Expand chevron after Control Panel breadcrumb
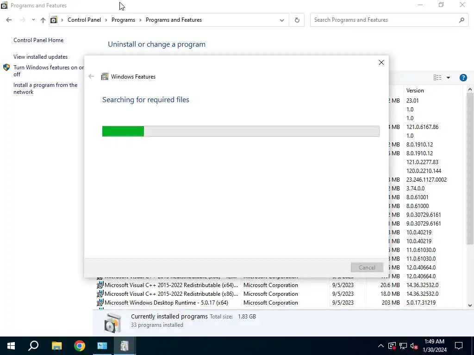The image size is (474, 355). pyautogui.click(x=106, y=20)
